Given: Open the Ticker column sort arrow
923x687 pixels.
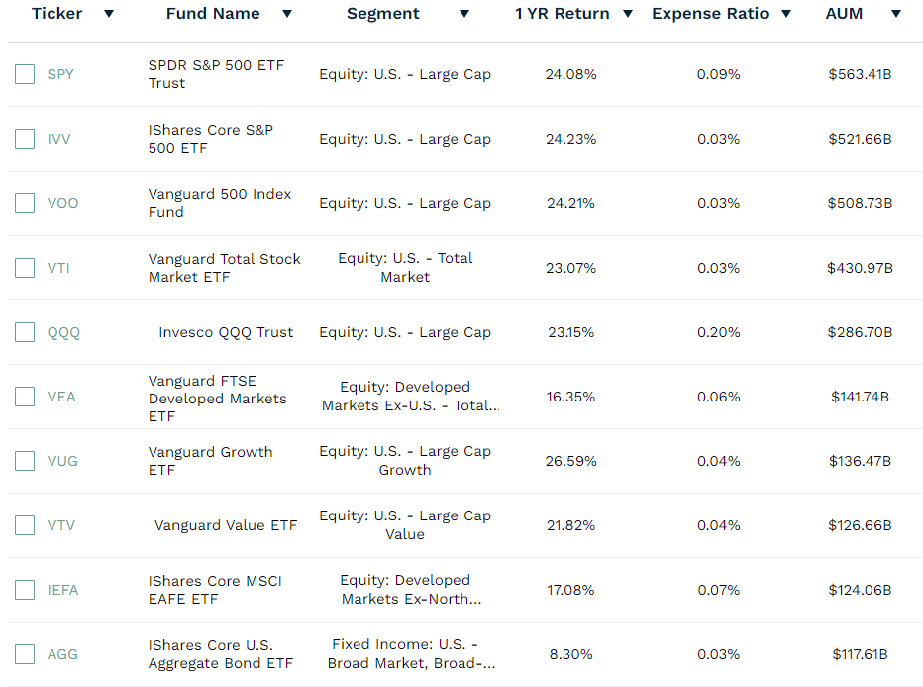Looking at the screenshot, I should pyautogui.click(x=109, y=14).
